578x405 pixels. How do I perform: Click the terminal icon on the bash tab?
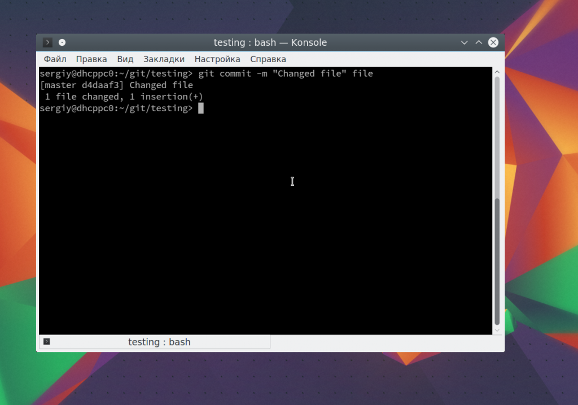(x=47, y=342)
